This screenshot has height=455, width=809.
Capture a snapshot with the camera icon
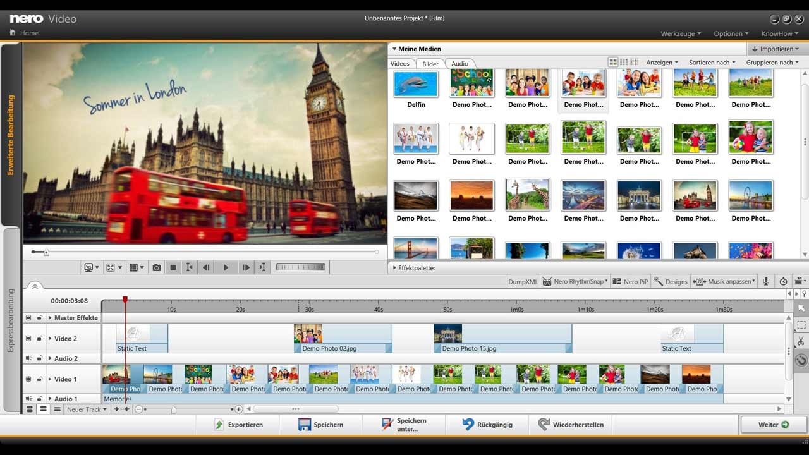(156, 267)
